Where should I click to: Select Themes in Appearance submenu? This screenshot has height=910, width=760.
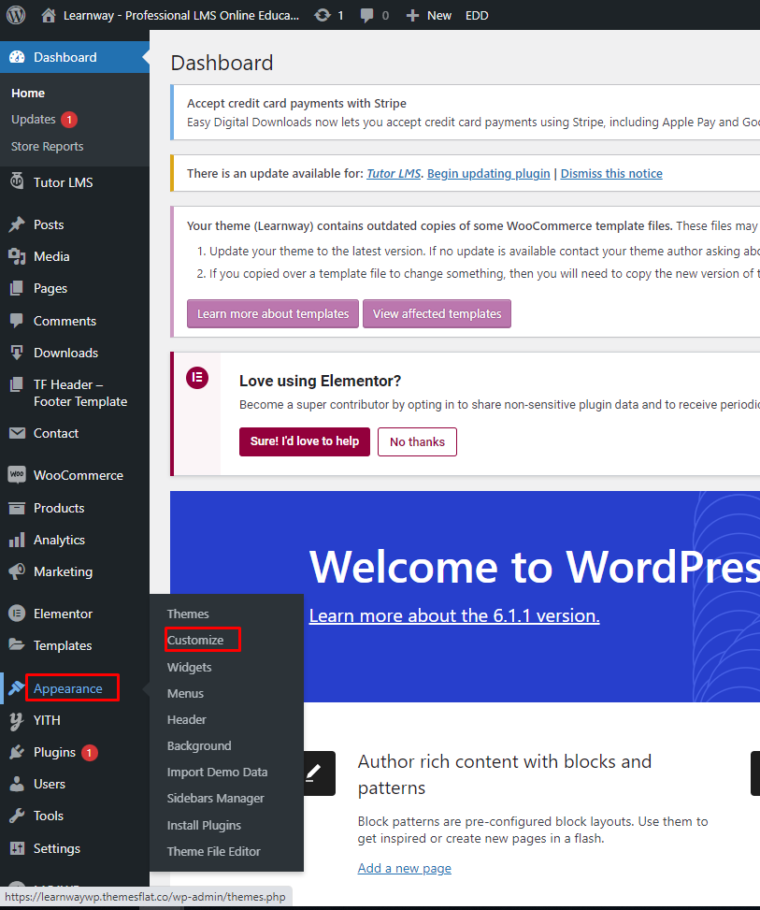(x=188, y=614)
